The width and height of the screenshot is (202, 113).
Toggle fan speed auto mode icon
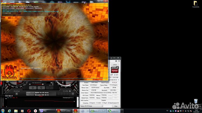pyautogui.click(x=30, y=84)
